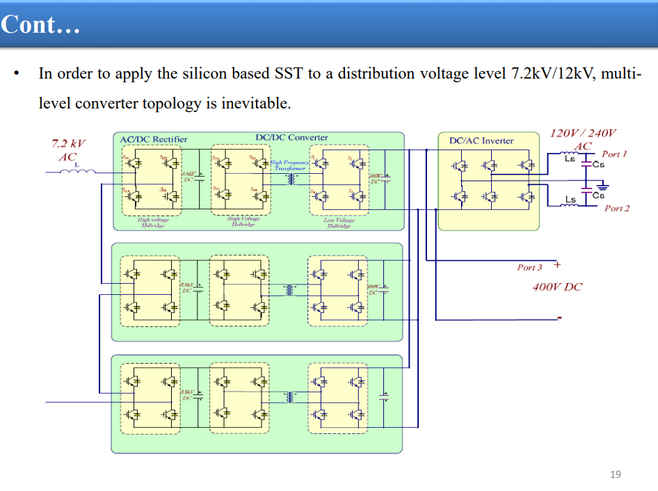Click the 3.8kV DC capacitor in top module

click(200, 178)
